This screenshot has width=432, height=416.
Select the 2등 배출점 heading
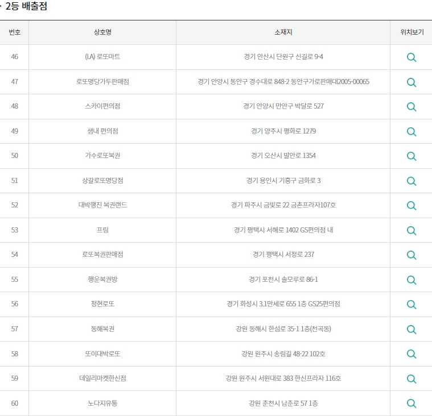tap(26, 6)
